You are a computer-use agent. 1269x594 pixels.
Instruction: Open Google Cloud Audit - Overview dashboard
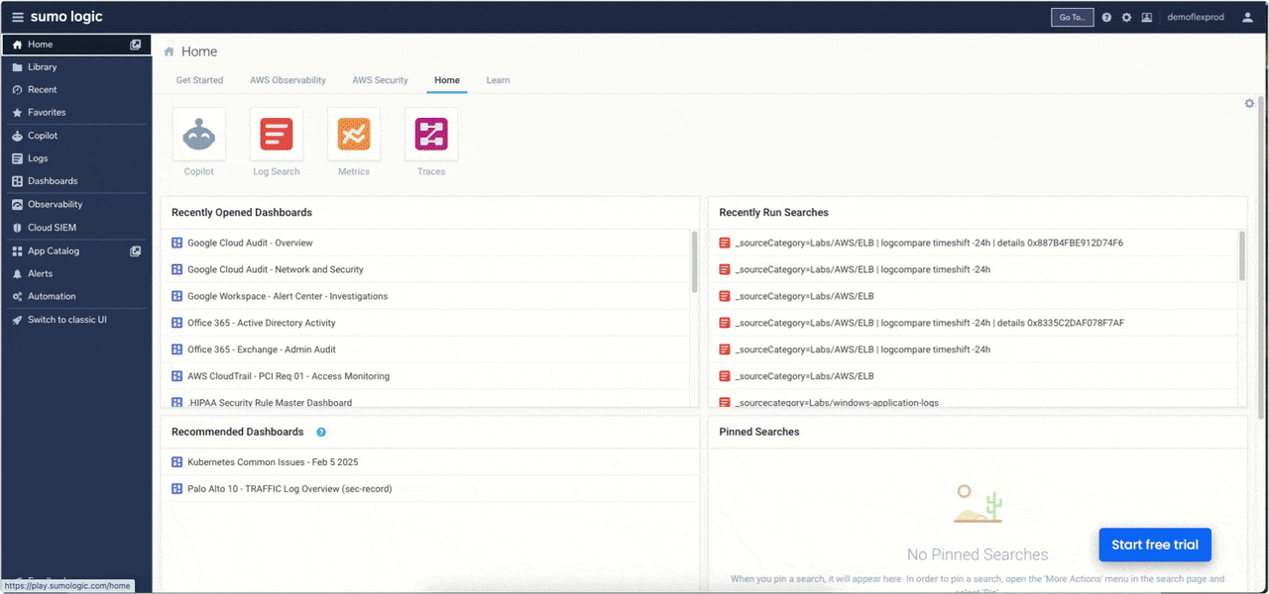click(250, 244)
